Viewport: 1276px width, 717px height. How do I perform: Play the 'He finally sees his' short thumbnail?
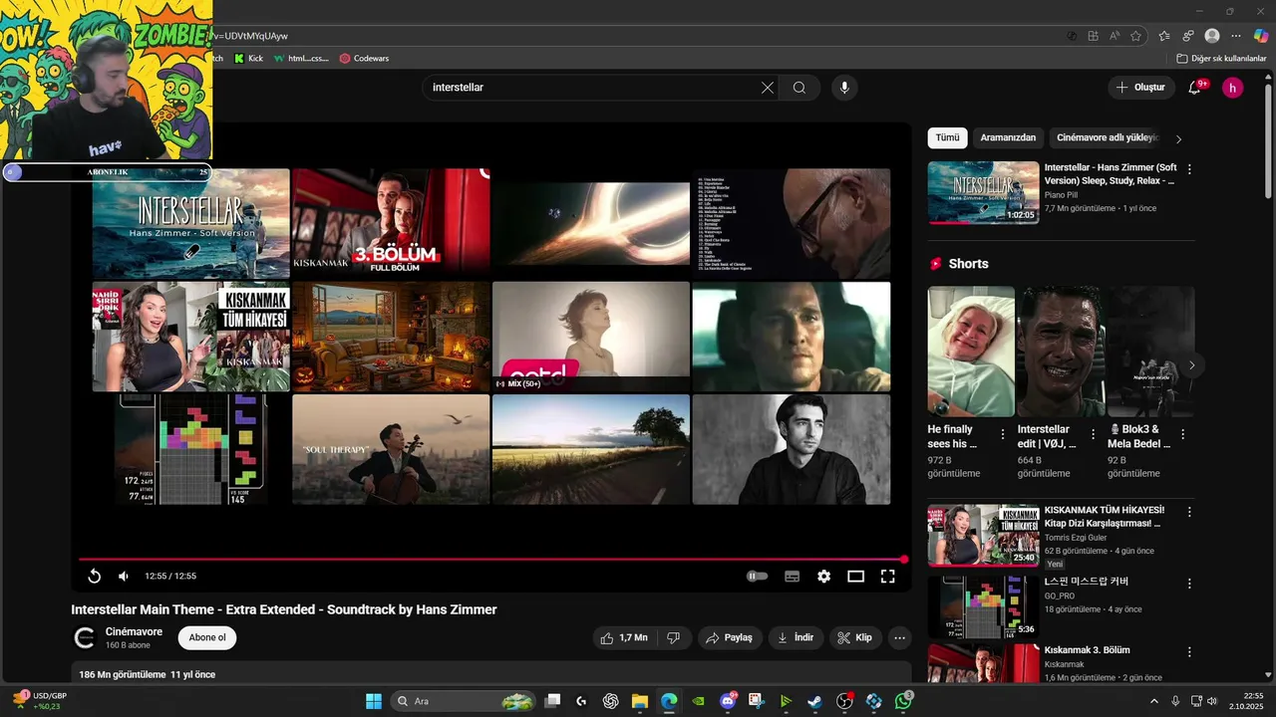pos(971,351)
